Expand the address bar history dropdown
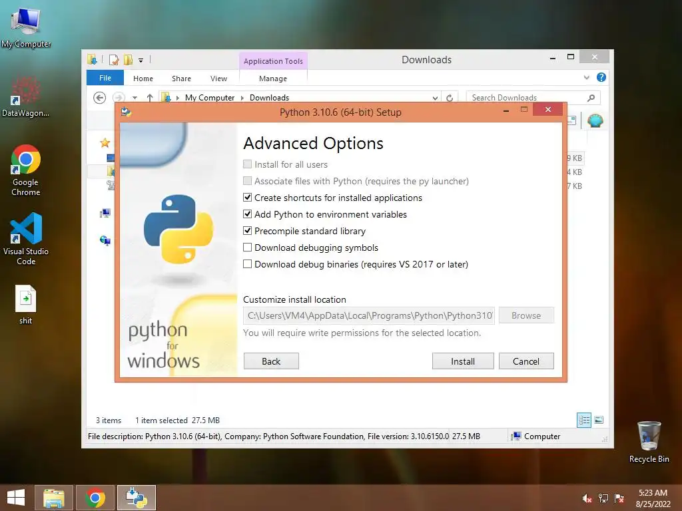The height and width of the screenshot is (511, 682). pos(435,98)
